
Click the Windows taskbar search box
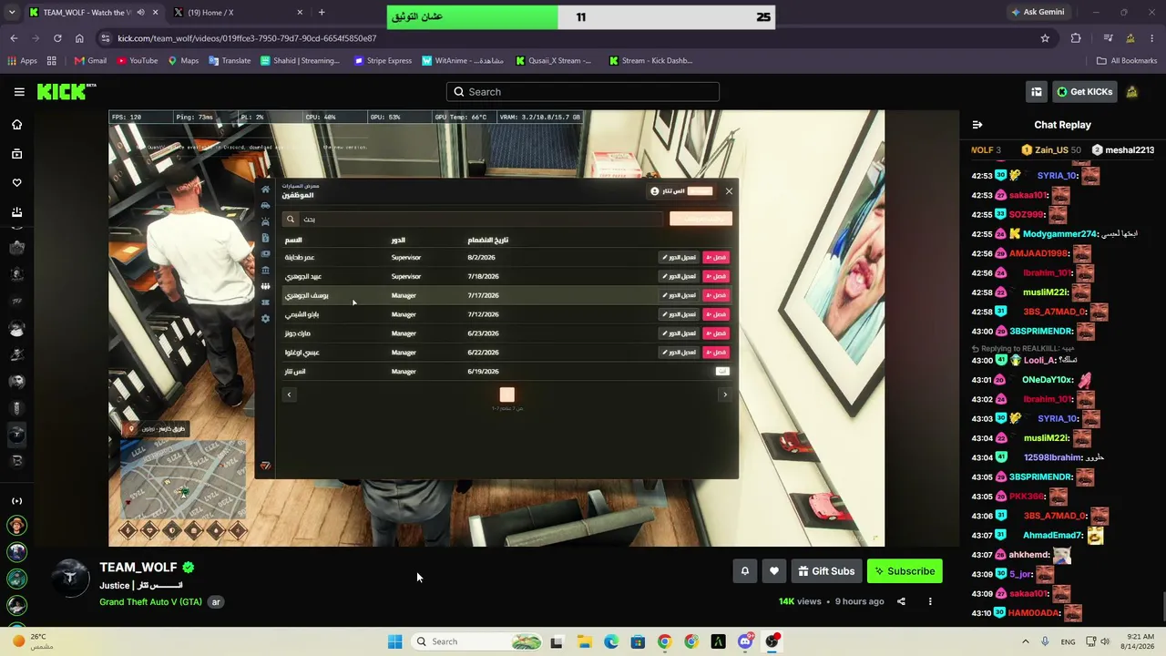[476, 641]
